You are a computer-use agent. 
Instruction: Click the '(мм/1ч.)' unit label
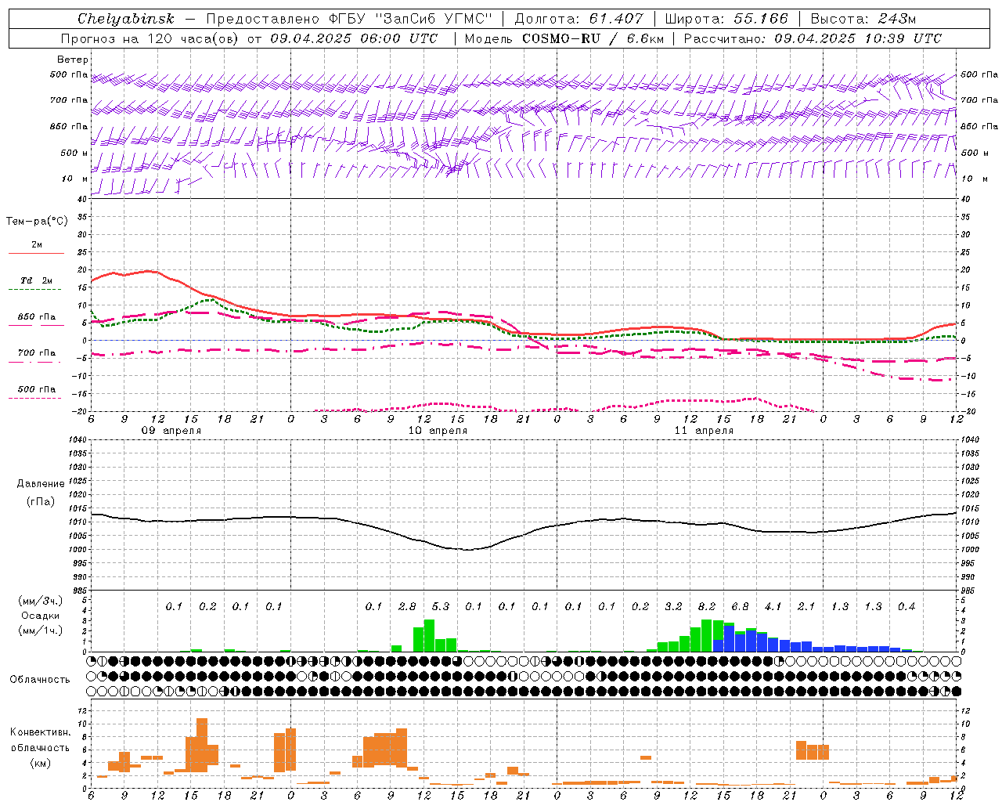coord(40,630)
